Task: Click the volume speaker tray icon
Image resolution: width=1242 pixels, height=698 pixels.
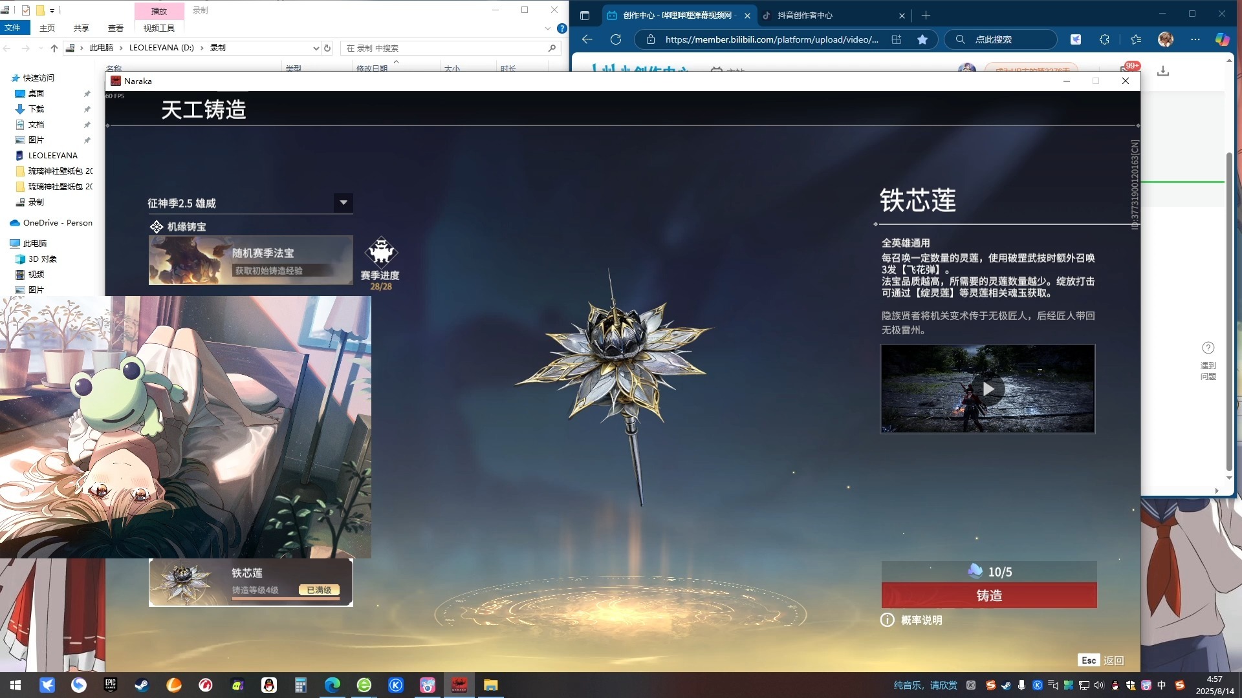Action: pos(1099,685)
